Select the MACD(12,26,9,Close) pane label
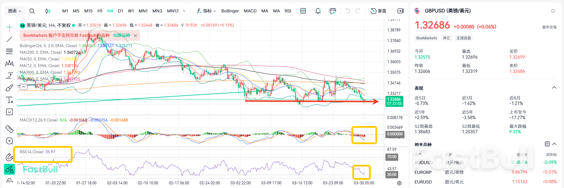Image resolution: width=564 pixels, height=188 pixels. tap(39, 120)
